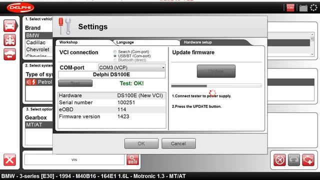The image size is (320, 180).
Task: Click the grey car icon at bottom right
Action: [294, 160]
